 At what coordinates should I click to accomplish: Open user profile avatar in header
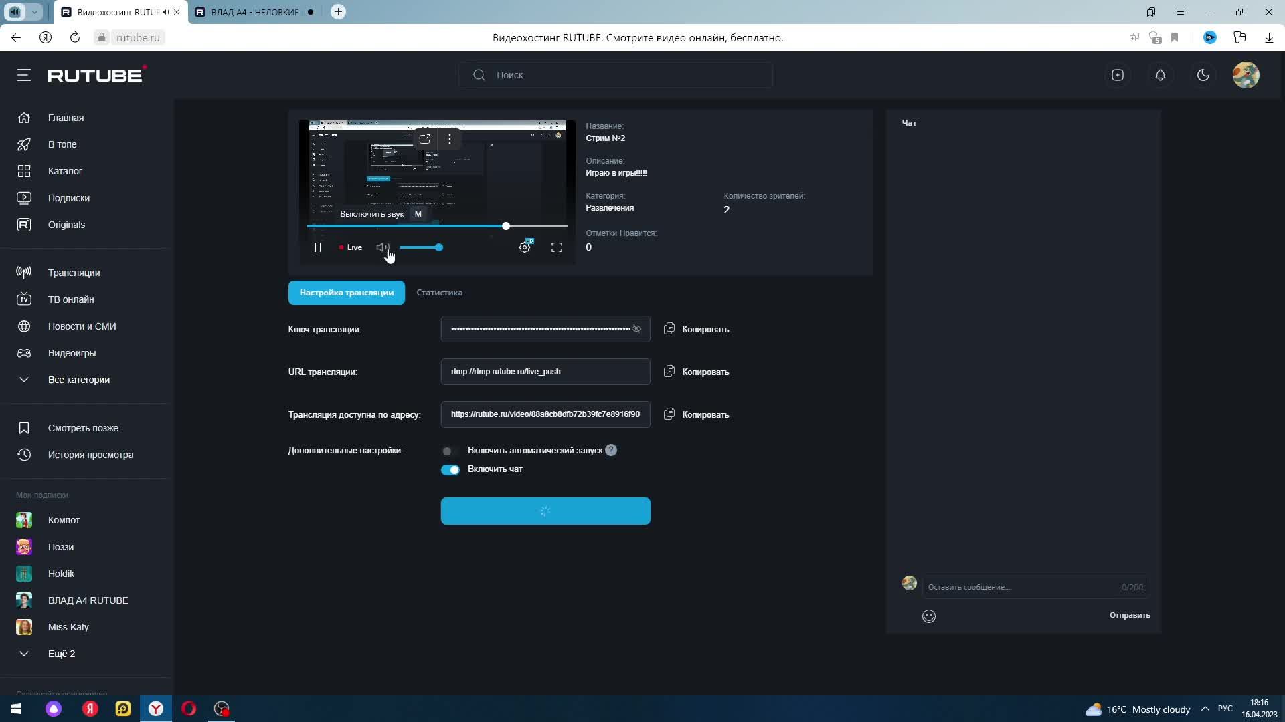[x=1246, y=75]
